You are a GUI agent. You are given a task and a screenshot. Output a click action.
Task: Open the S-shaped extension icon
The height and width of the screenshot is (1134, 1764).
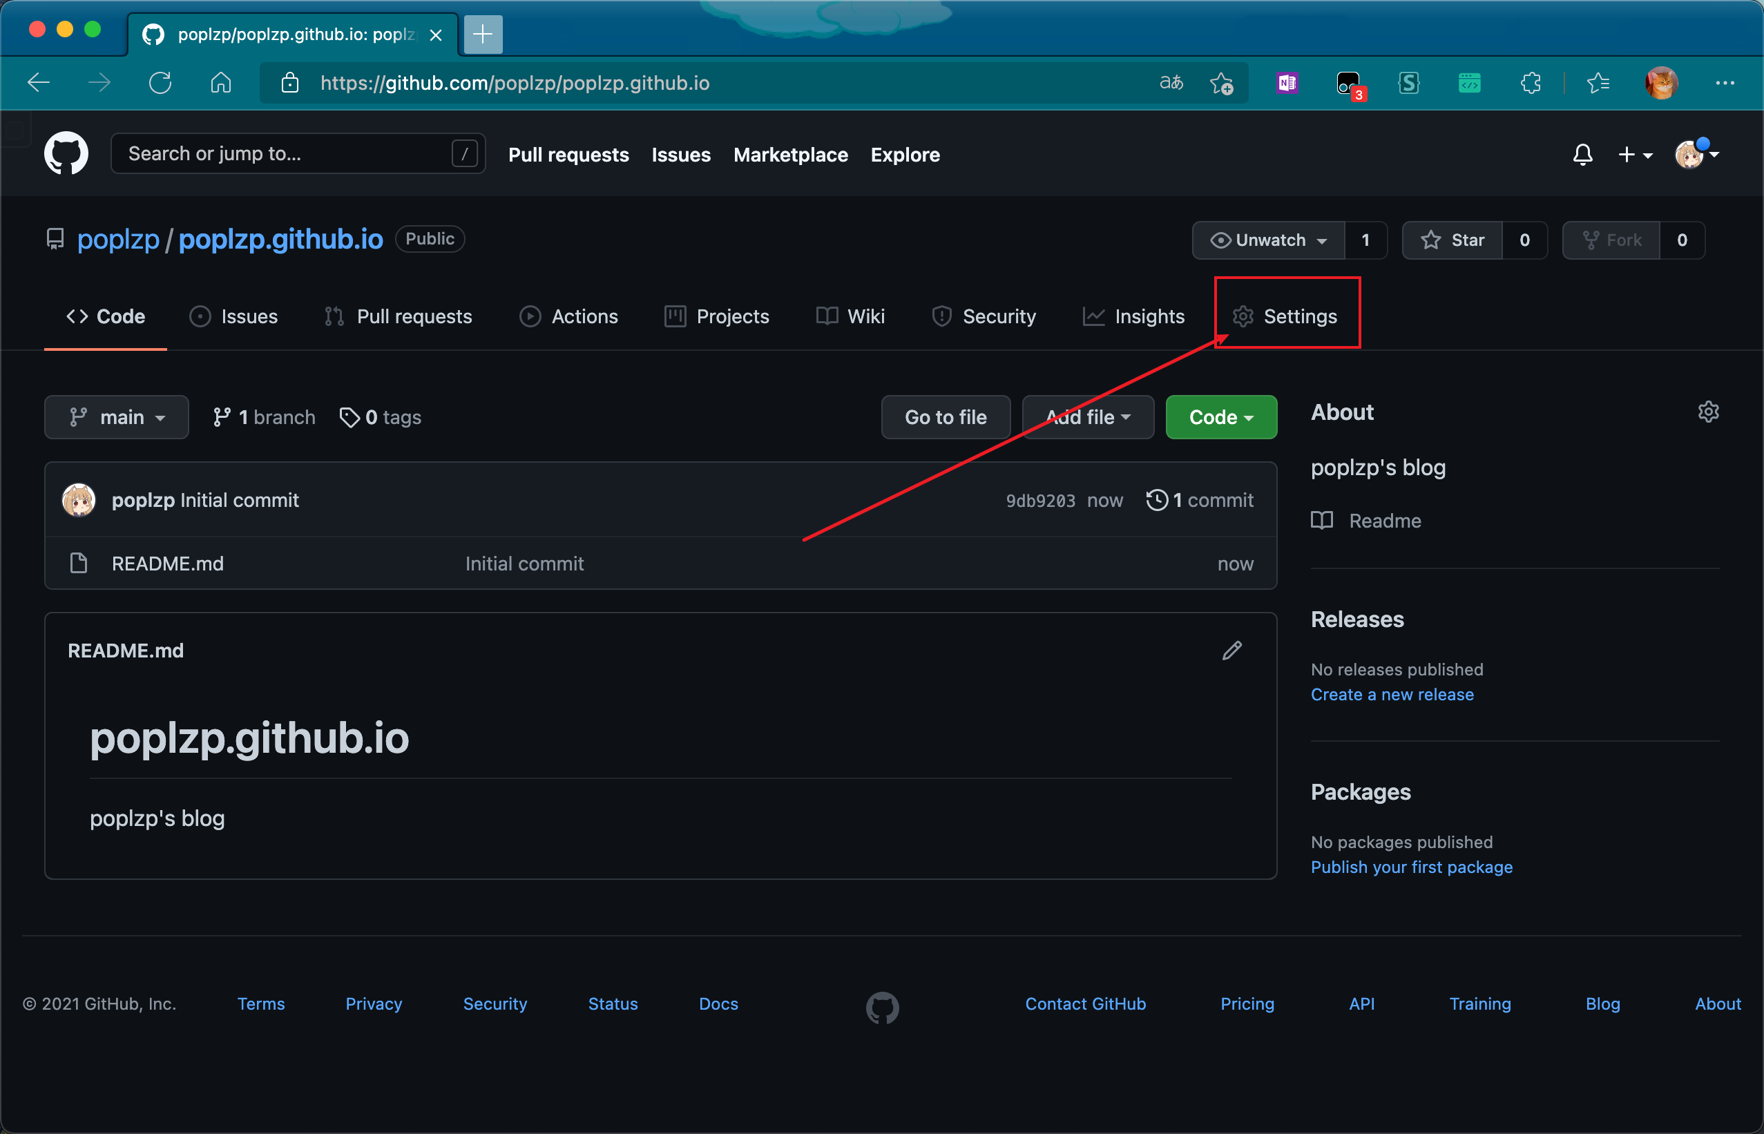(1409, 82)
